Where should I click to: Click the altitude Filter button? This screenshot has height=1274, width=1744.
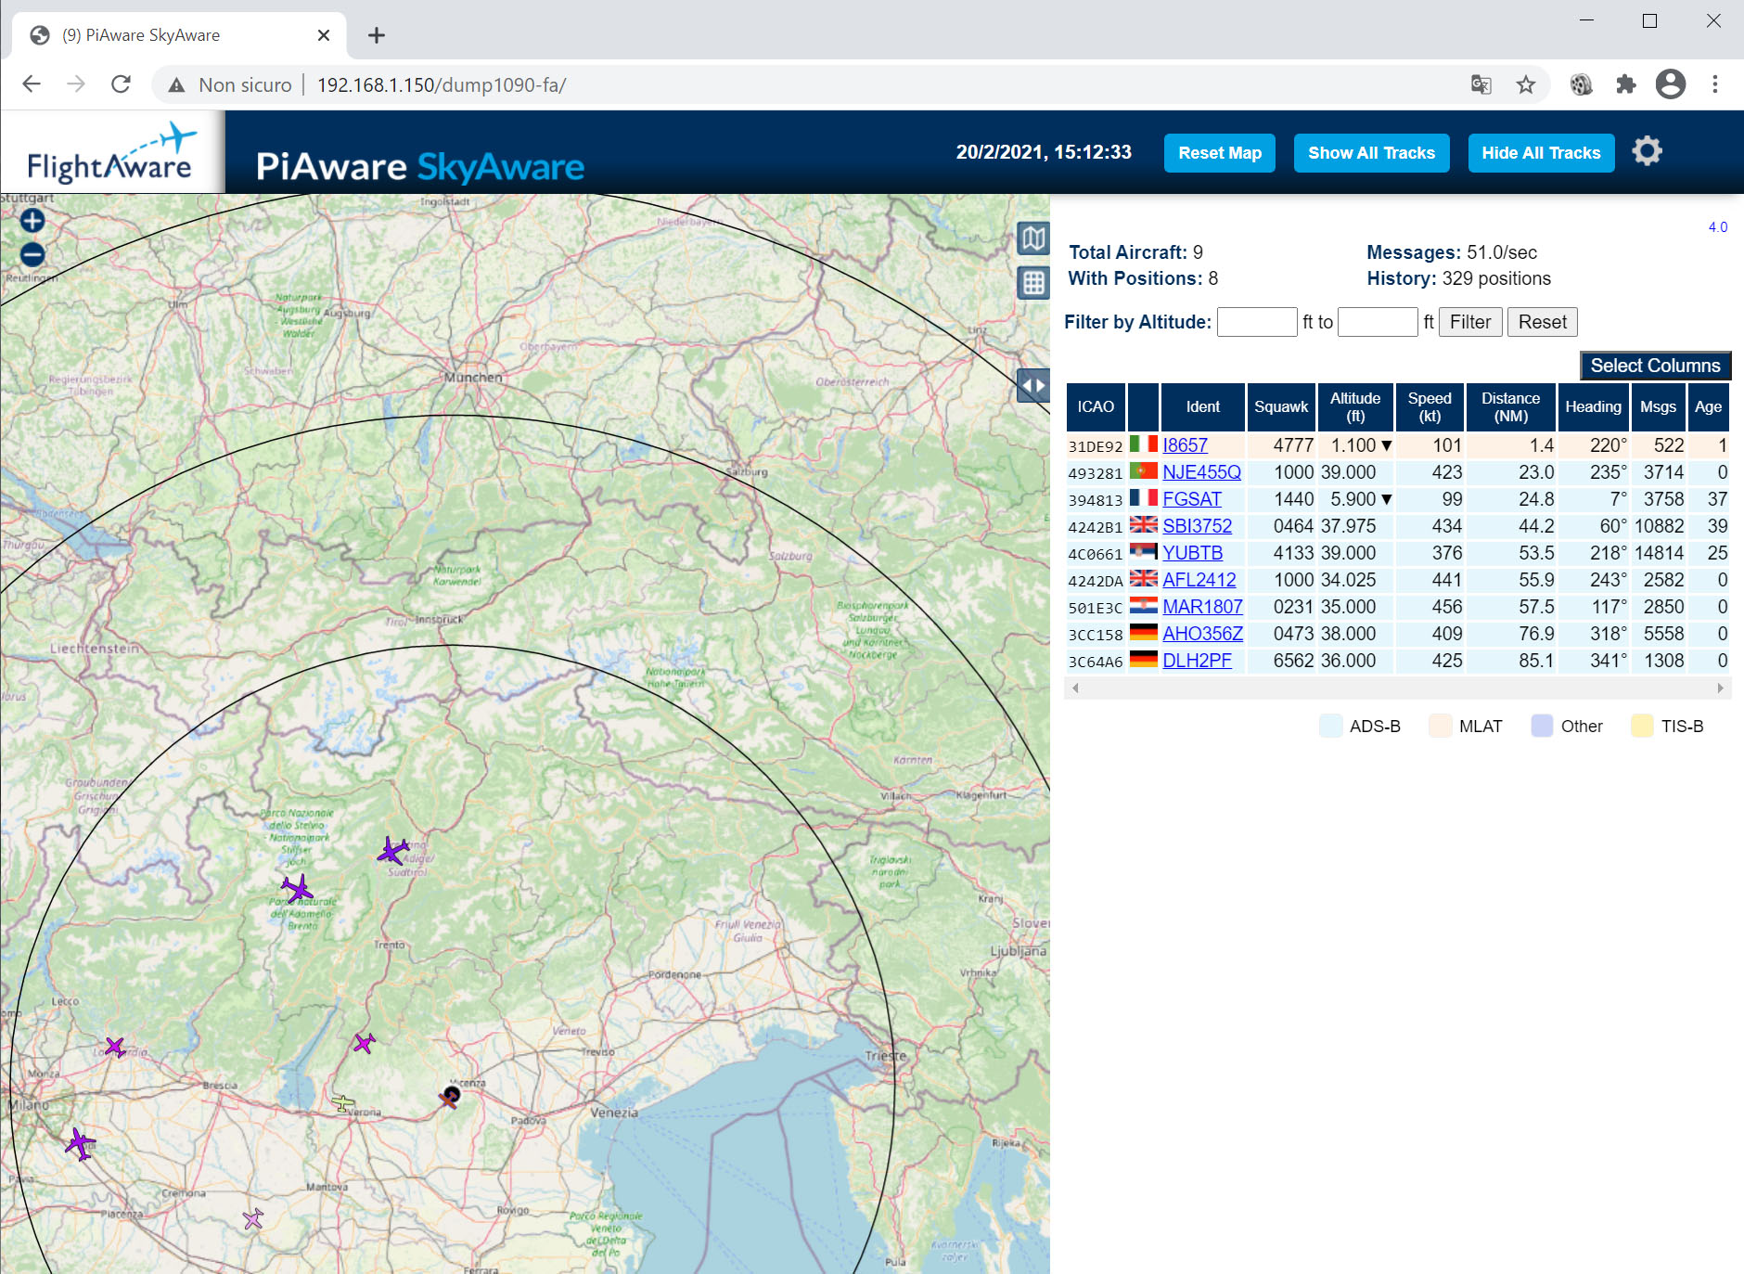point(1470,322)
